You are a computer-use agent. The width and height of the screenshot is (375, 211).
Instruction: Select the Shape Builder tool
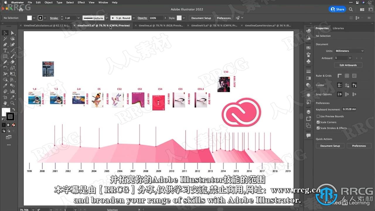(5, 80)
